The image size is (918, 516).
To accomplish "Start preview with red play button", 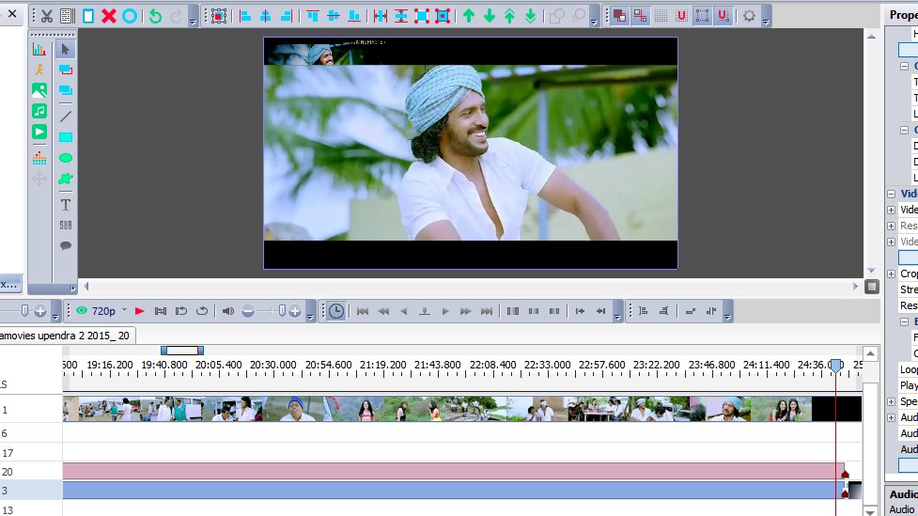I will point(139,311).
